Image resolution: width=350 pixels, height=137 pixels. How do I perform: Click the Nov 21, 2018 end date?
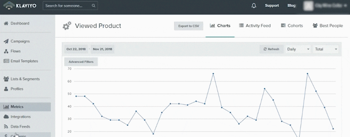[103, 49]
